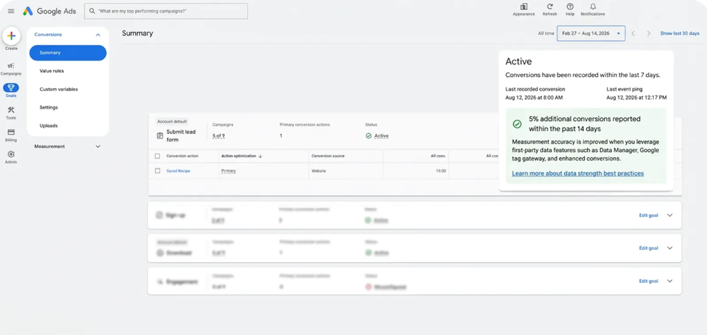This screenshot has height=335, width=707.
Task: Click Show last 30 days link
Action: tap(680, 33)
